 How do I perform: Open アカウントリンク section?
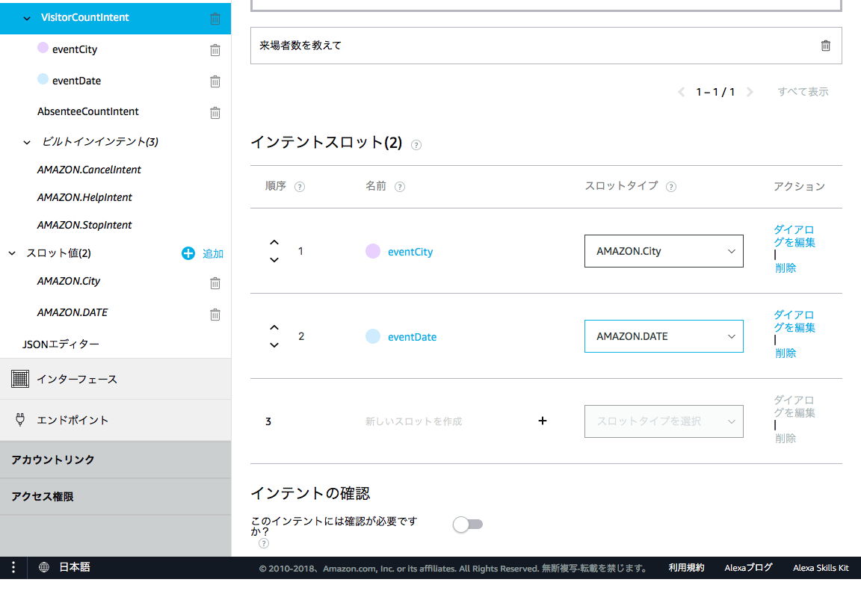point(115,460)
